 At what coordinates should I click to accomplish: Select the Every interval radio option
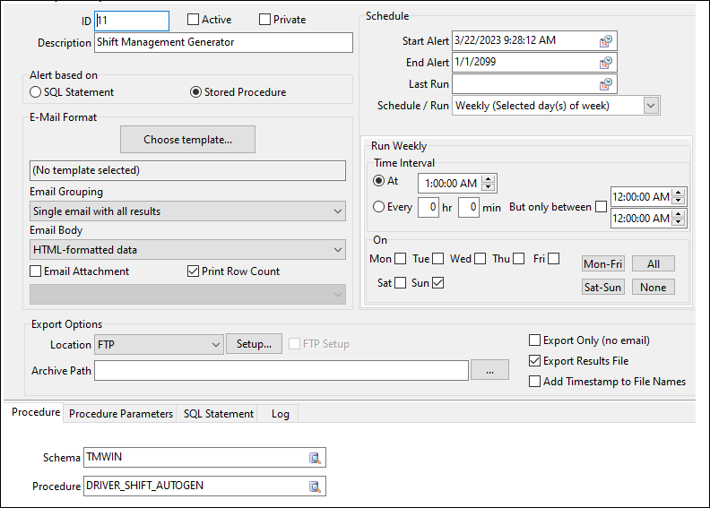coord(379,207)
